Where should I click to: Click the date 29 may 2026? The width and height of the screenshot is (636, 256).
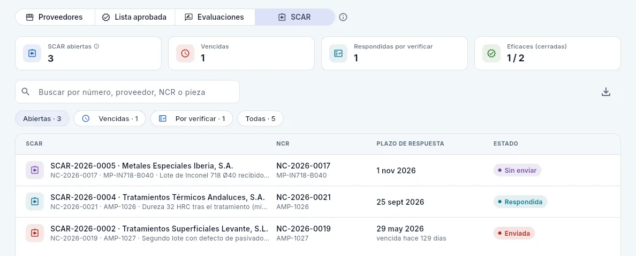click(x=400, y=229)
